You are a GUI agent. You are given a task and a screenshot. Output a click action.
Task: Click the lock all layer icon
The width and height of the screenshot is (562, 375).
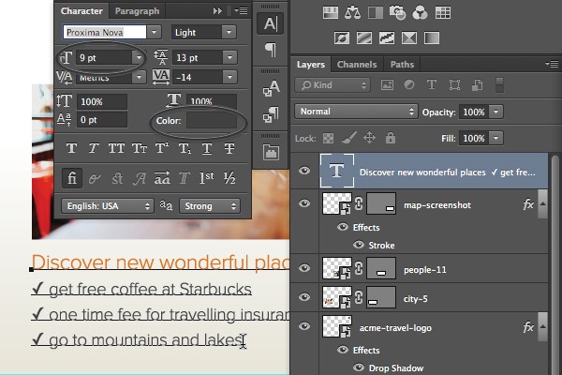[x=392, y=138]
